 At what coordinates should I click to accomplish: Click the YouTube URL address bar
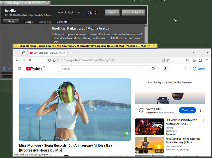click(x=108, y=60)
